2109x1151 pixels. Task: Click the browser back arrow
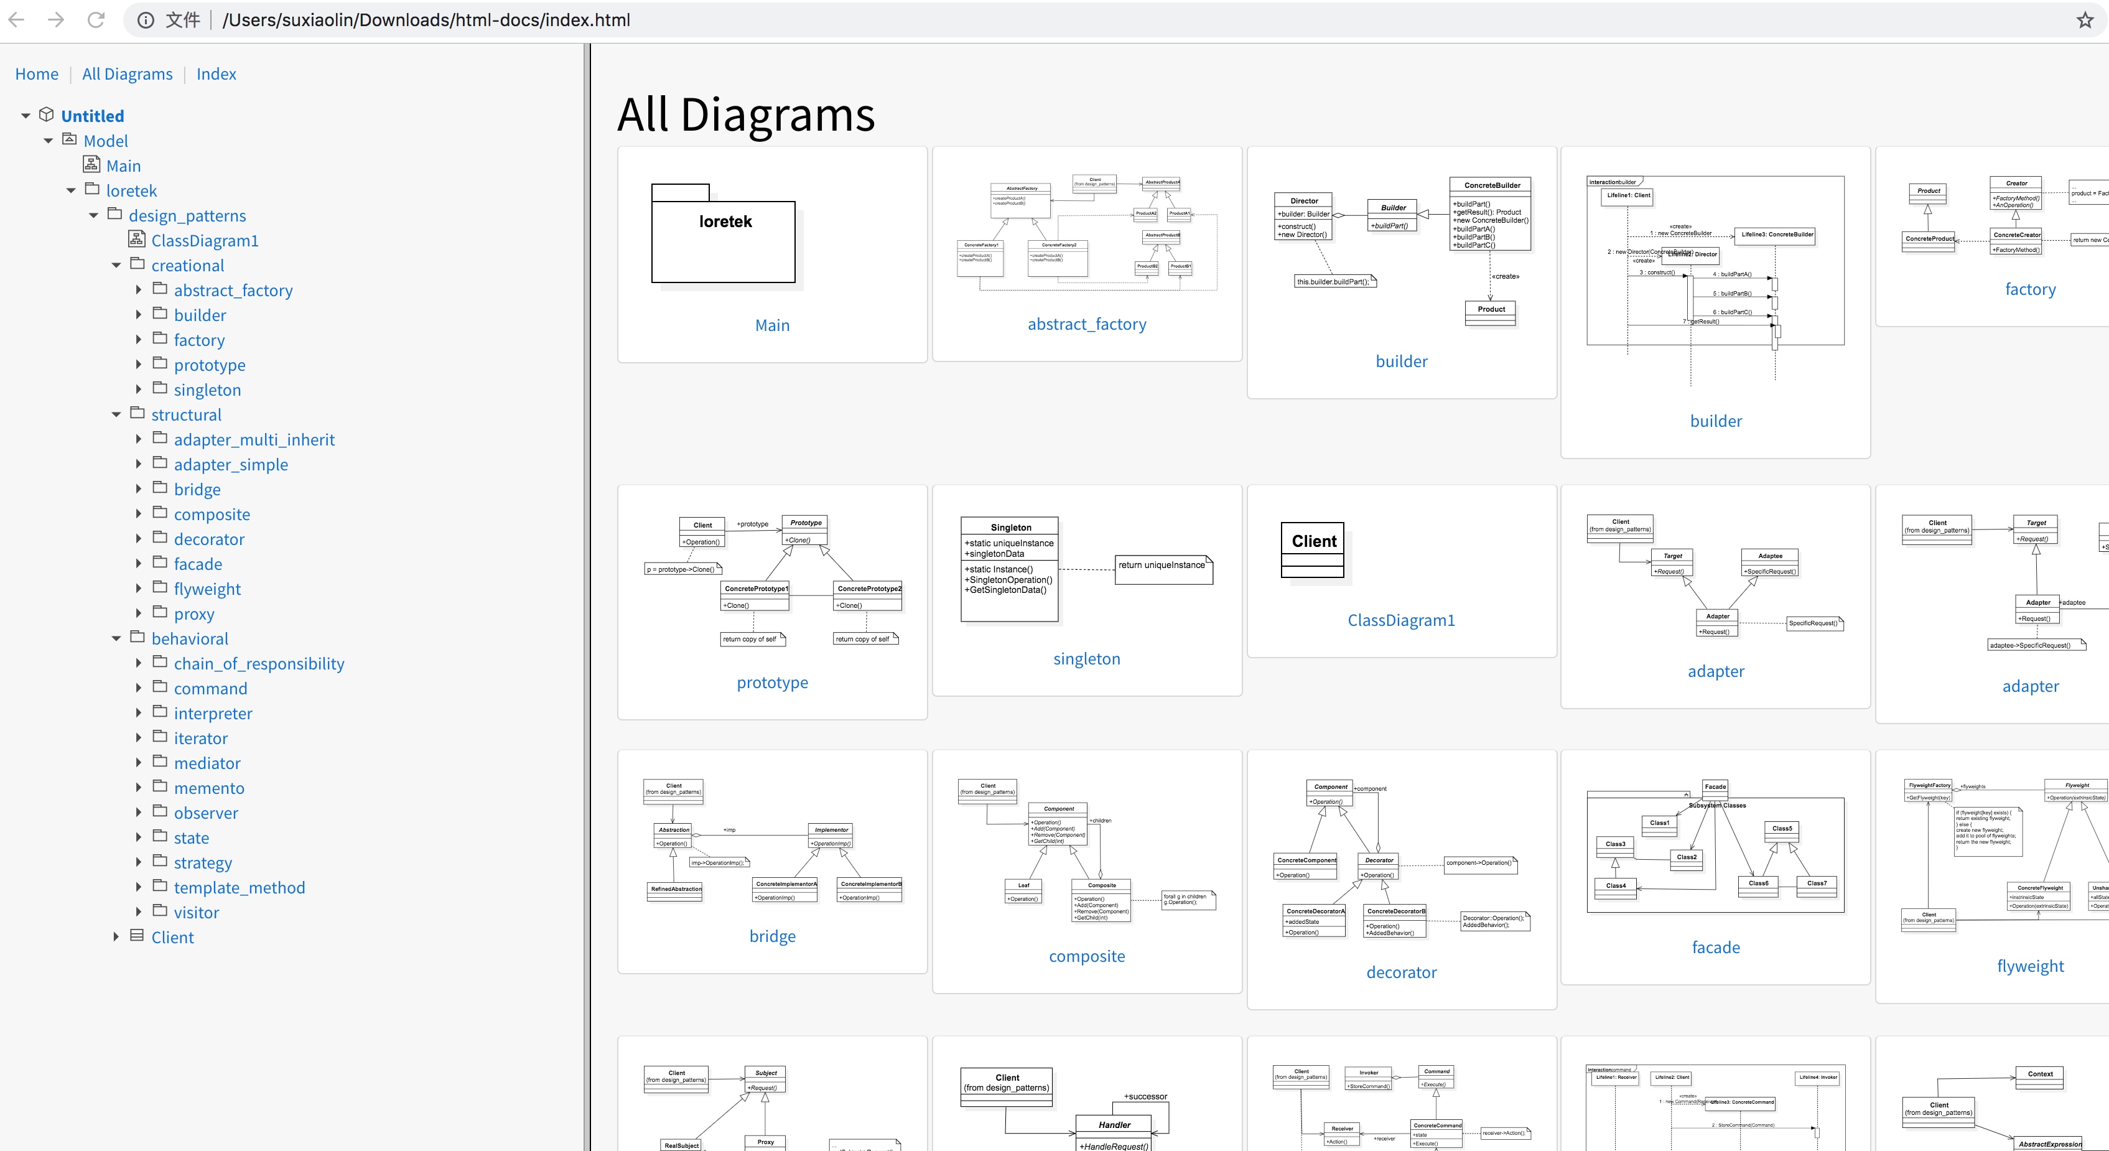pos(16,20)
